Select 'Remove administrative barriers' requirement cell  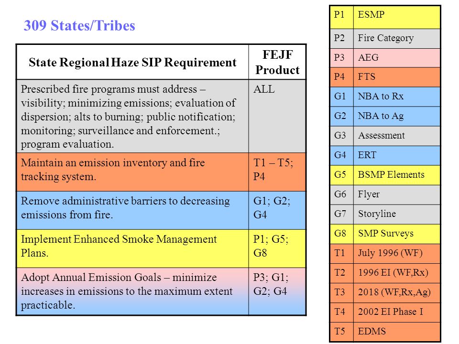pos(132,210)
